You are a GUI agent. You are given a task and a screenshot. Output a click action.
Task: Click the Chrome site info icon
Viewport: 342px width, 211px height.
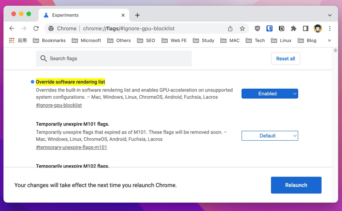[x=51, y=28]
